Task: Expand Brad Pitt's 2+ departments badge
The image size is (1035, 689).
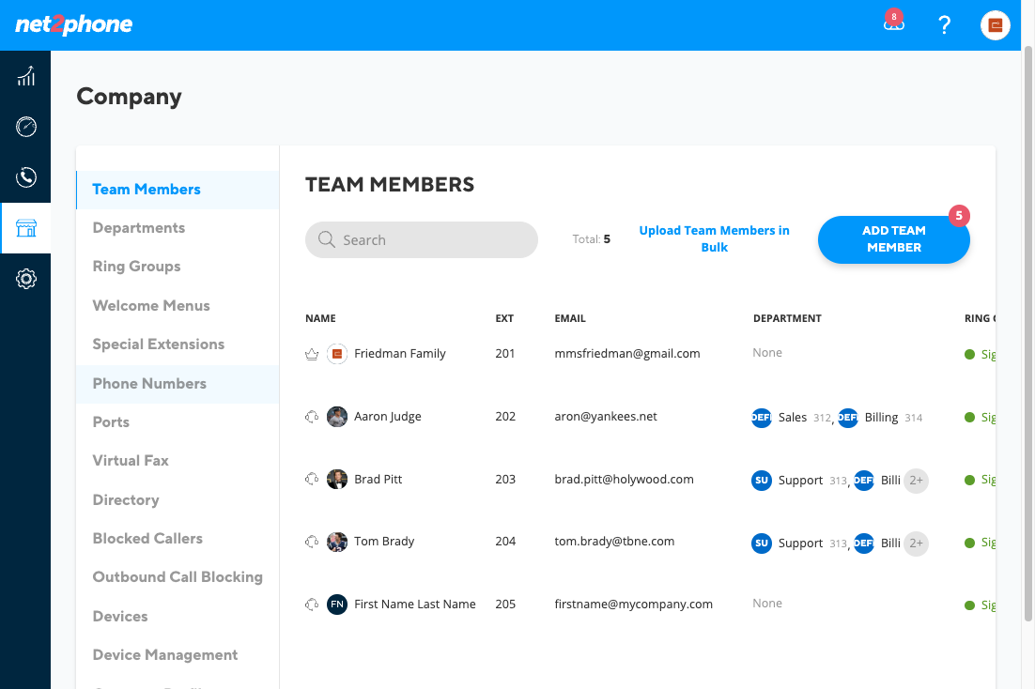Action: pyautogui.click(x=916, y=481)
